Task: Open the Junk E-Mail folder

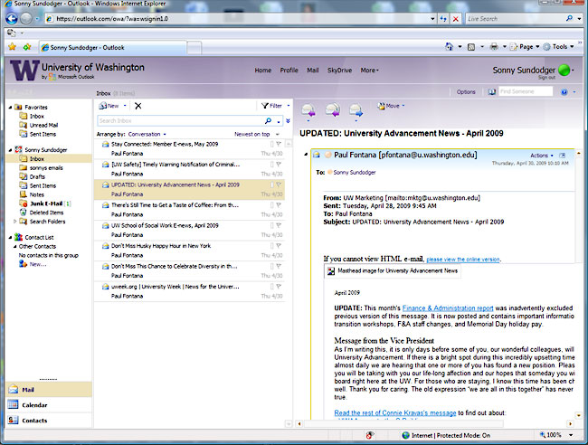Action: coord(45,204)
